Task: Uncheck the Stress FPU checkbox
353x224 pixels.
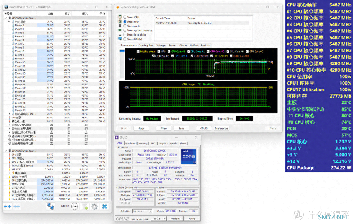Action: coord(125,22)
